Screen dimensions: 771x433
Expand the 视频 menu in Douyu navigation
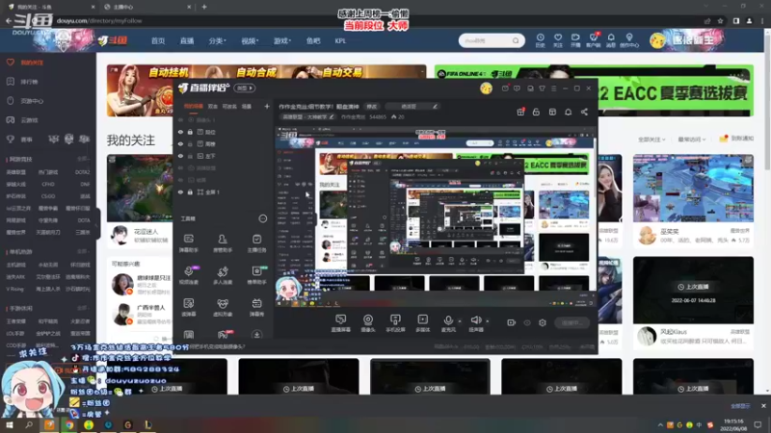tap(250, 40)
